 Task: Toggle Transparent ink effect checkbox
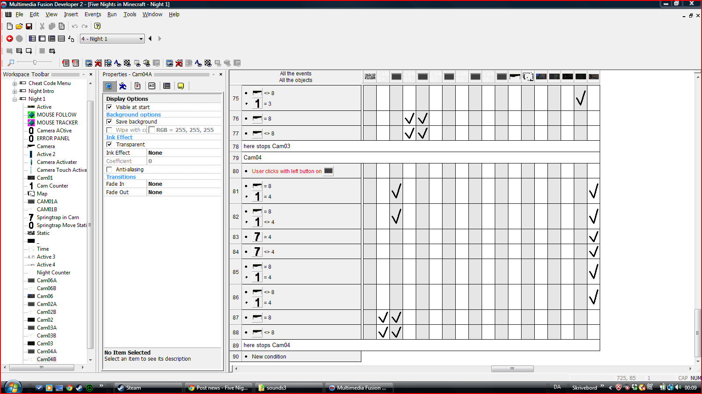pyautogui.click(x=109, y=144)
